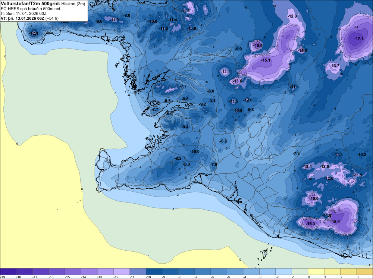Click the -15.1 temperature label
Screen dimensions: 373x279
266,60
